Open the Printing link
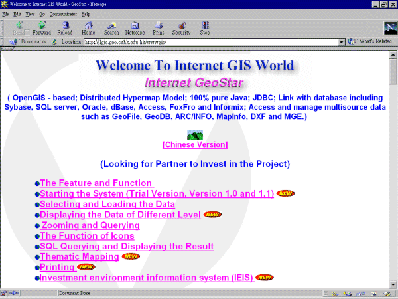The height and width of the screenshot is (299, 398). pyautogui.click(x=58, y=267)
